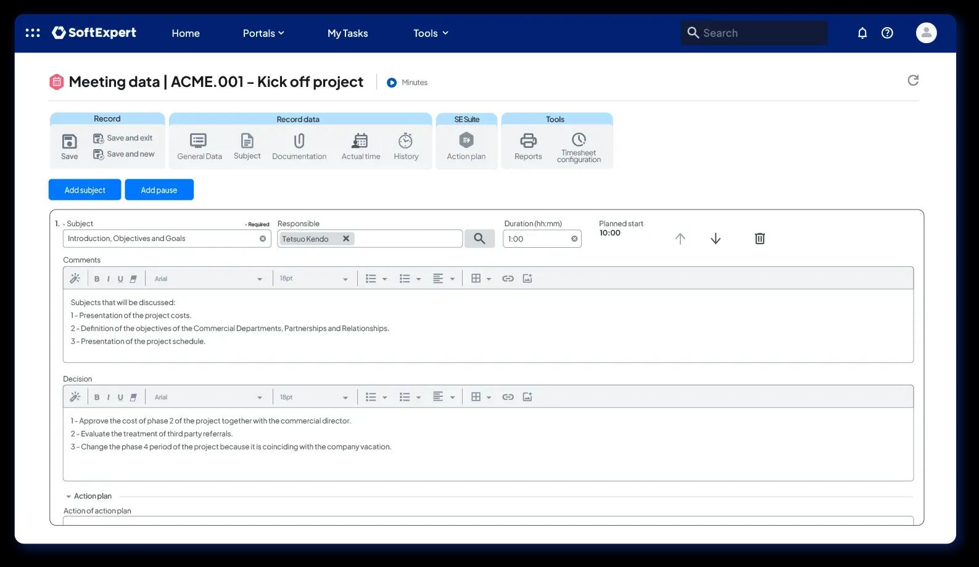Open Actual time record data
This screenshot has height=567, width=979.
(360, 141)
